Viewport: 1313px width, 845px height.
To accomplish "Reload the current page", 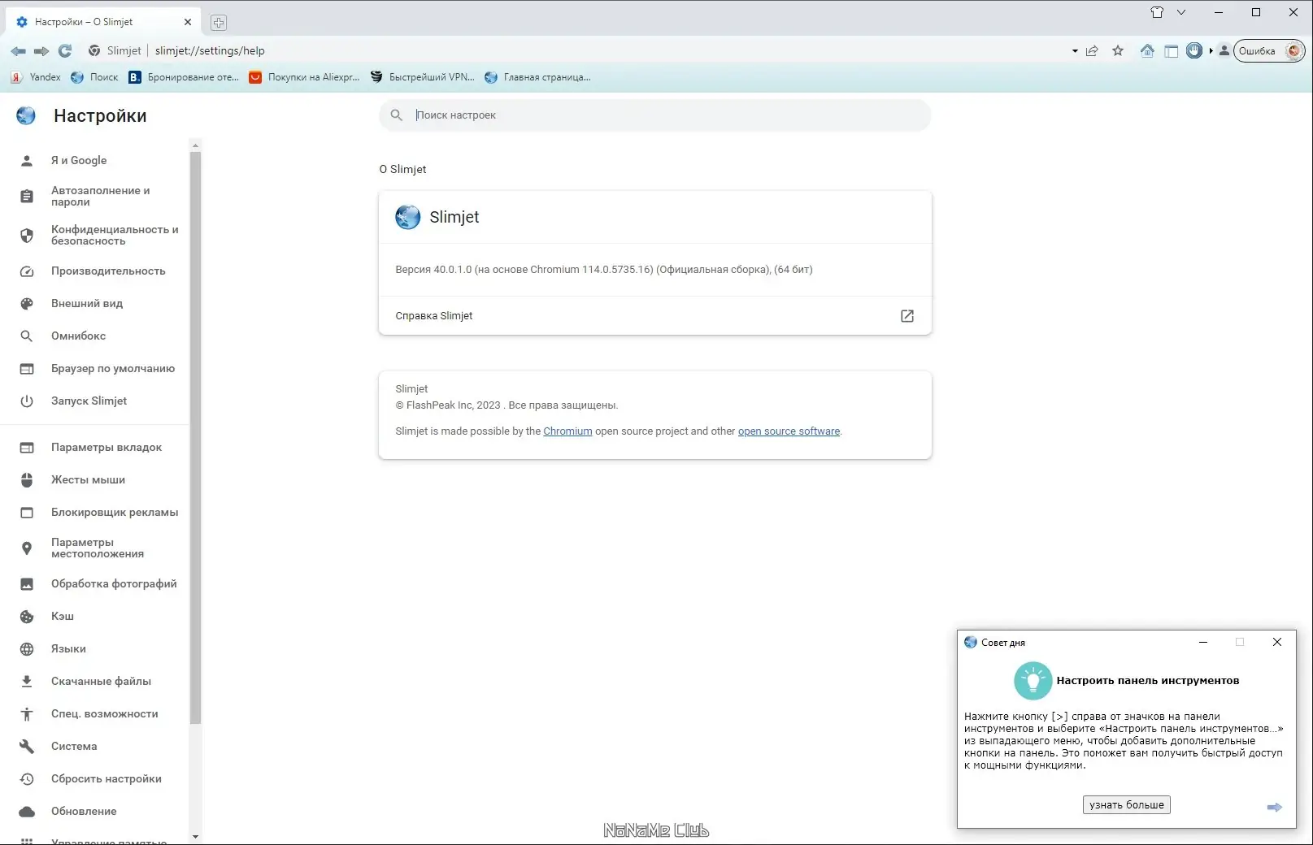I will click(65, 50).
